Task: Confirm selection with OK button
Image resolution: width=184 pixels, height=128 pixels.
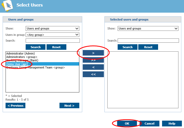Action: [127, 124]
